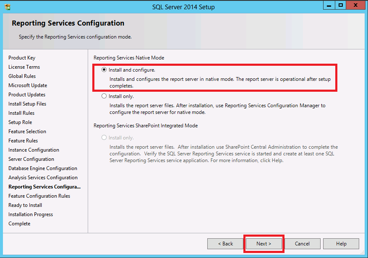
Task: Click the Reporting Services Configuration page title
Action: pos(68,23)
